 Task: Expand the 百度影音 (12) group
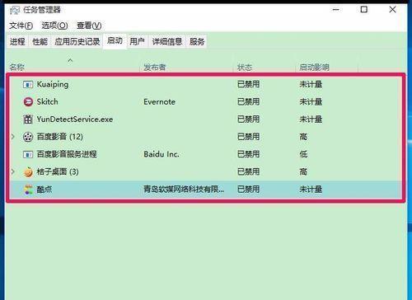[12, 137]
